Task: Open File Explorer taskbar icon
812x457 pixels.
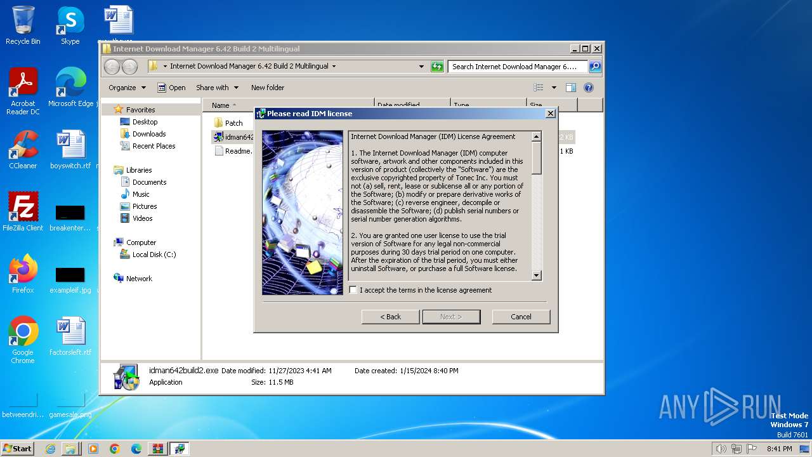Action: pos(70,449)
